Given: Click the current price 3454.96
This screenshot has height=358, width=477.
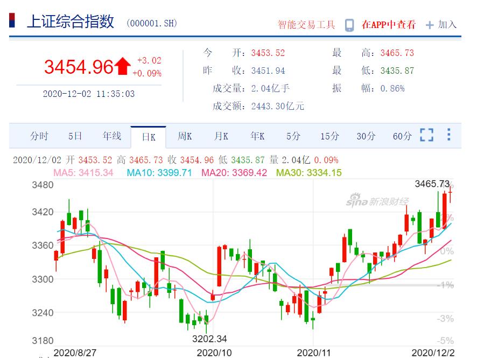Looking at the screenshot, I should tap(79, 67).
